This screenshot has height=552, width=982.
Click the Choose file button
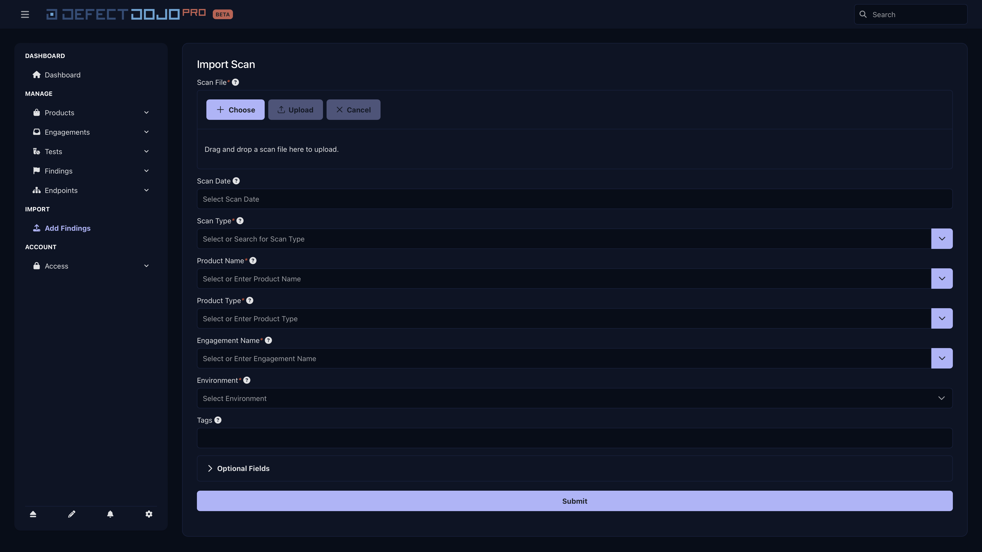coord(235,110)
